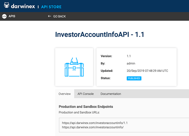Click inside the endpoints URL box
Image resolution: width=189 pixels, height=136 pixels.
tap(124, 125)
